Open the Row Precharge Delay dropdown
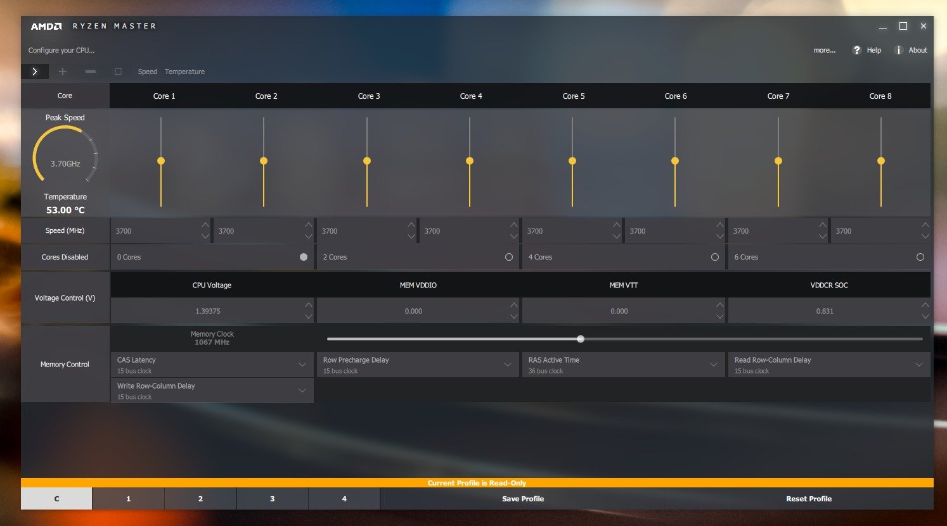The width and height of the screenshot is (947, 526). click(418, 365)
